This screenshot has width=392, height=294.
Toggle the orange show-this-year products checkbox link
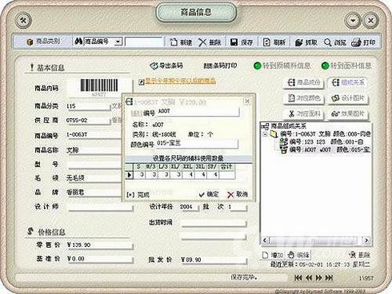click(177, 81)
